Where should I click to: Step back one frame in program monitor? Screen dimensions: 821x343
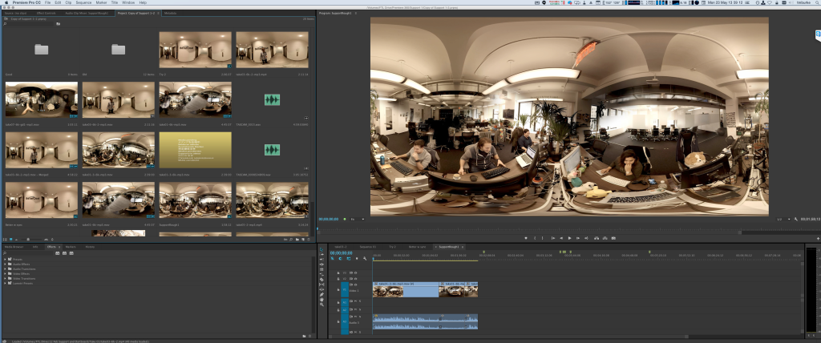coord(561,238)
